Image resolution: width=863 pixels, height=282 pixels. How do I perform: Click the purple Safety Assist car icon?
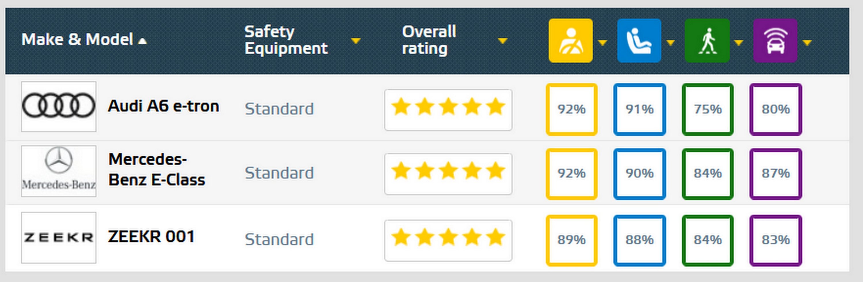pos(775,41)
